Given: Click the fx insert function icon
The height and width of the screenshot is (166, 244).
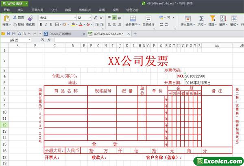Looking at the screenshot, I should click(49, 40).
